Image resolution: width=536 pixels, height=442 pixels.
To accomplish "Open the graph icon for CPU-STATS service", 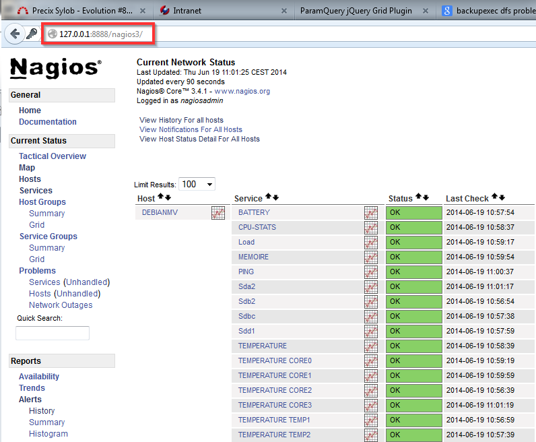I will [x=371, y=228].
